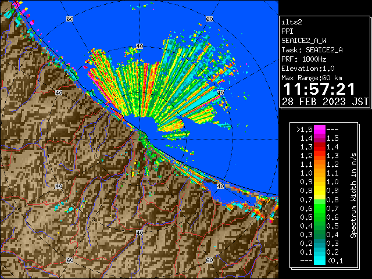Click the 'Task: SEAICE2_A' line
The height and width of the screenshot is (279, 372).
click(x=312, y=50)
